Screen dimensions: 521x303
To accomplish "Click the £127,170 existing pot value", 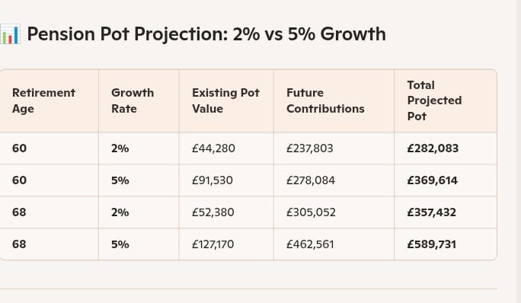I will coord(213,244).
